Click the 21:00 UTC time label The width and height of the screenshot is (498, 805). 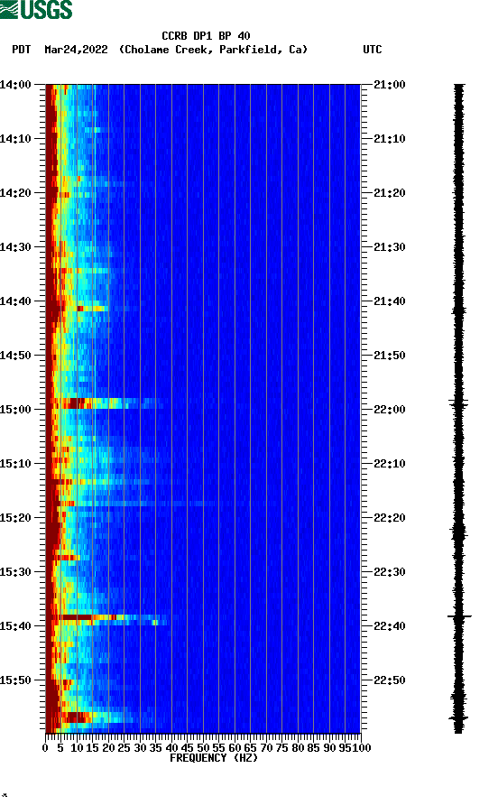pyautogui.click(x=389, y=85)
